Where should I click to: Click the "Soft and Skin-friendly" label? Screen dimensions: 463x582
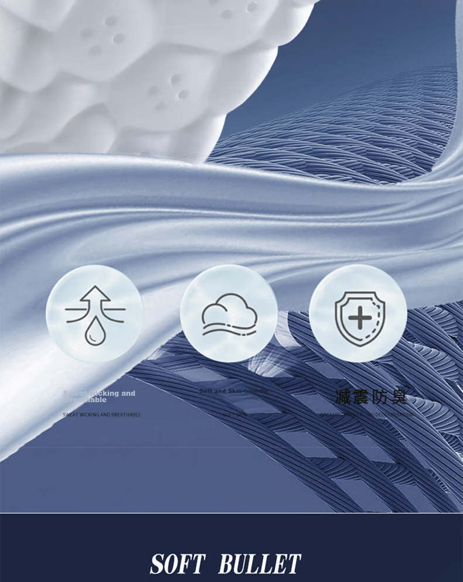[233, 391]
